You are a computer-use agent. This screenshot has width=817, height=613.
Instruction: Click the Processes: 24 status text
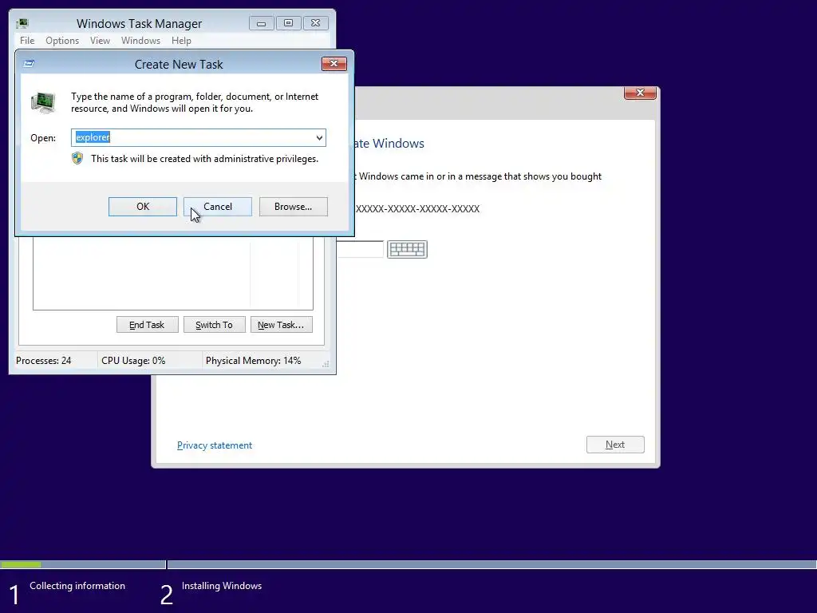pyautogui.click(x=44, y=361)
